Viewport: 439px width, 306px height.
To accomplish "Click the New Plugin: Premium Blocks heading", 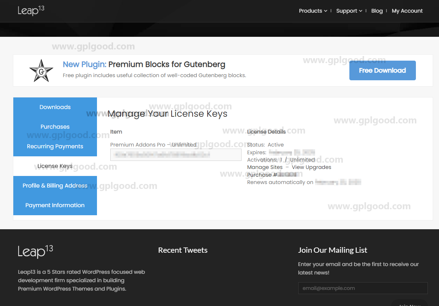I will click(144, 64).
